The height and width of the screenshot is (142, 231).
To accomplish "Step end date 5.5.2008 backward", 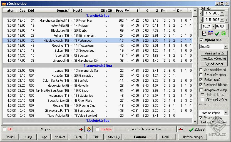I will [201, 20].
